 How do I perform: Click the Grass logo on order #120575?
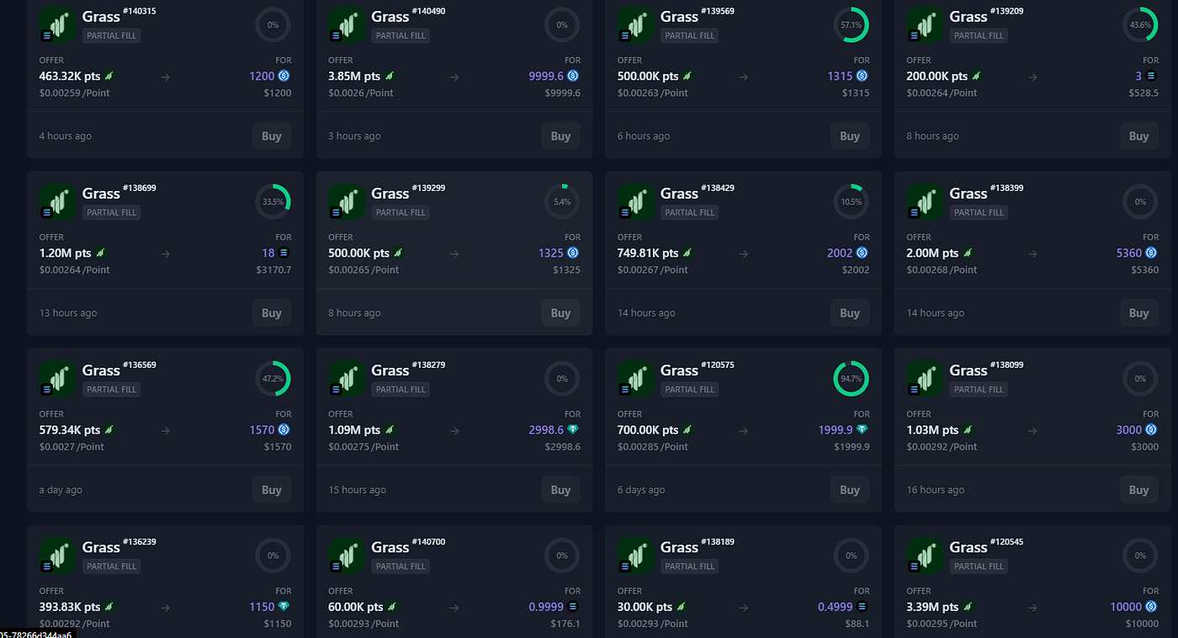pos(636,378)
